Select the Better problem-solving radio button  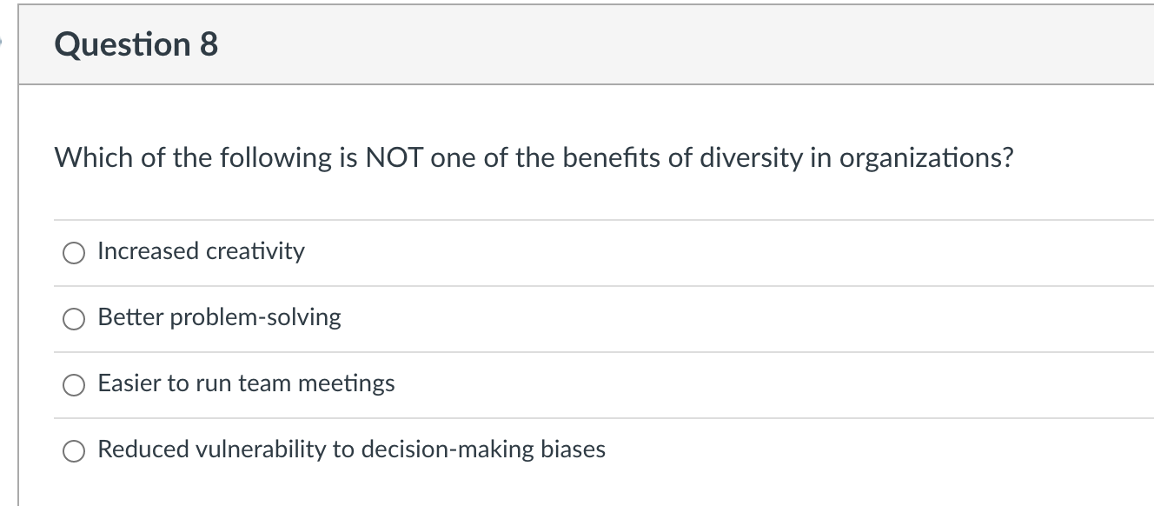tap(74, 318)
